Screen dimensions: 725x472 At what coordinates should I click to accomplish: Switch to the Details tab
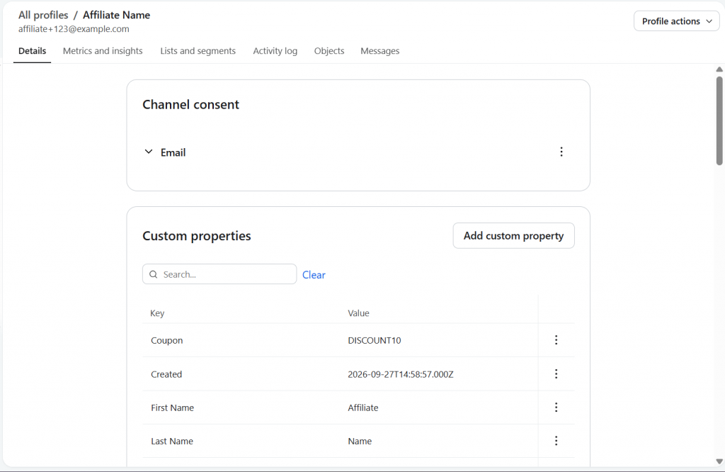33,51
